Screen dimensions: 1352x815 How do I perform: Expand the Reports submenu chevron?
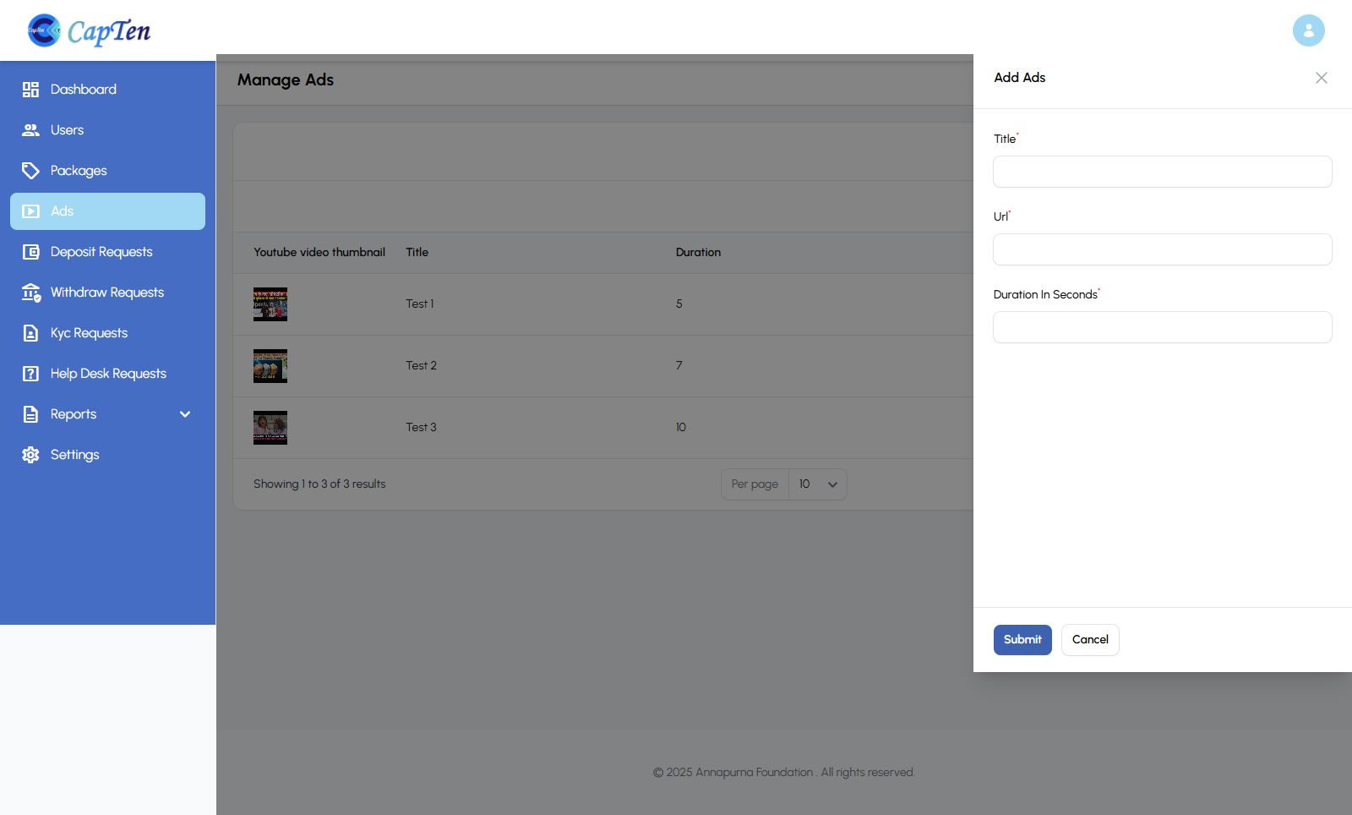click(185, 414)
